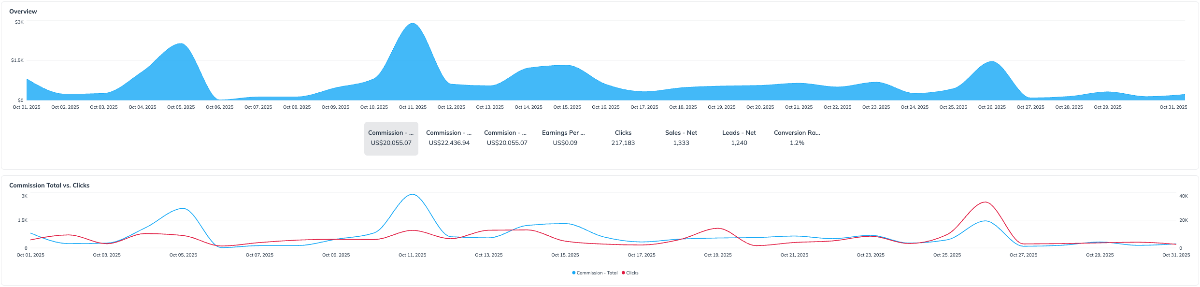Click the Oct 06, 2025 axis label
The image size is (1200, 287).
(x=220, y=107)
